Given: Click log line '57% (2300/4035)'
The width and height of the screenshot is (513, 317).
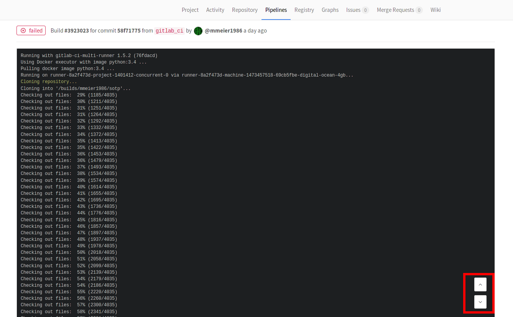Looking at the screenshot, I should 69,305.
